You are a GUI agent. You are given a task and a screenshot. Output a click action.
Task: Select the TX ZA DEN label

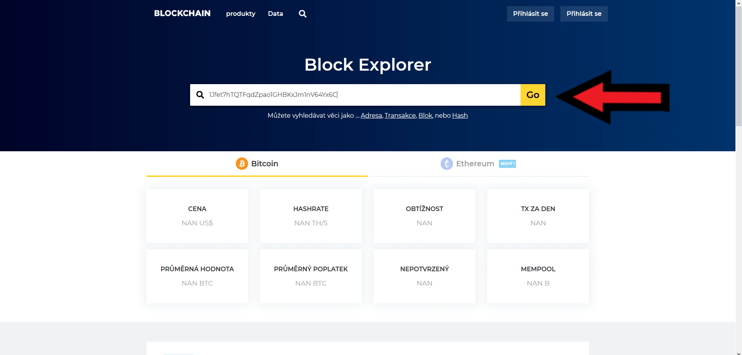pos(538,209)
